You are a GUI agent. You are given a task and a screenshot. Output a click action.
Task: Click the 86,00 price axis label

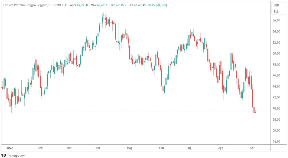(276, 21)
